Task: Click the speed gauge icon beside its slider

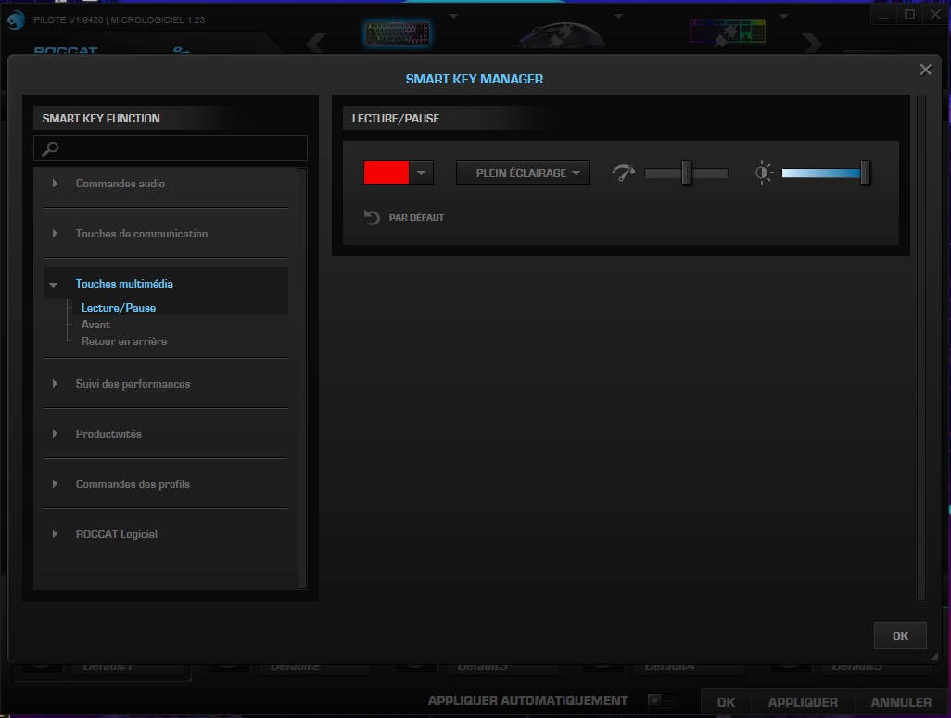Action: [624, 173]
